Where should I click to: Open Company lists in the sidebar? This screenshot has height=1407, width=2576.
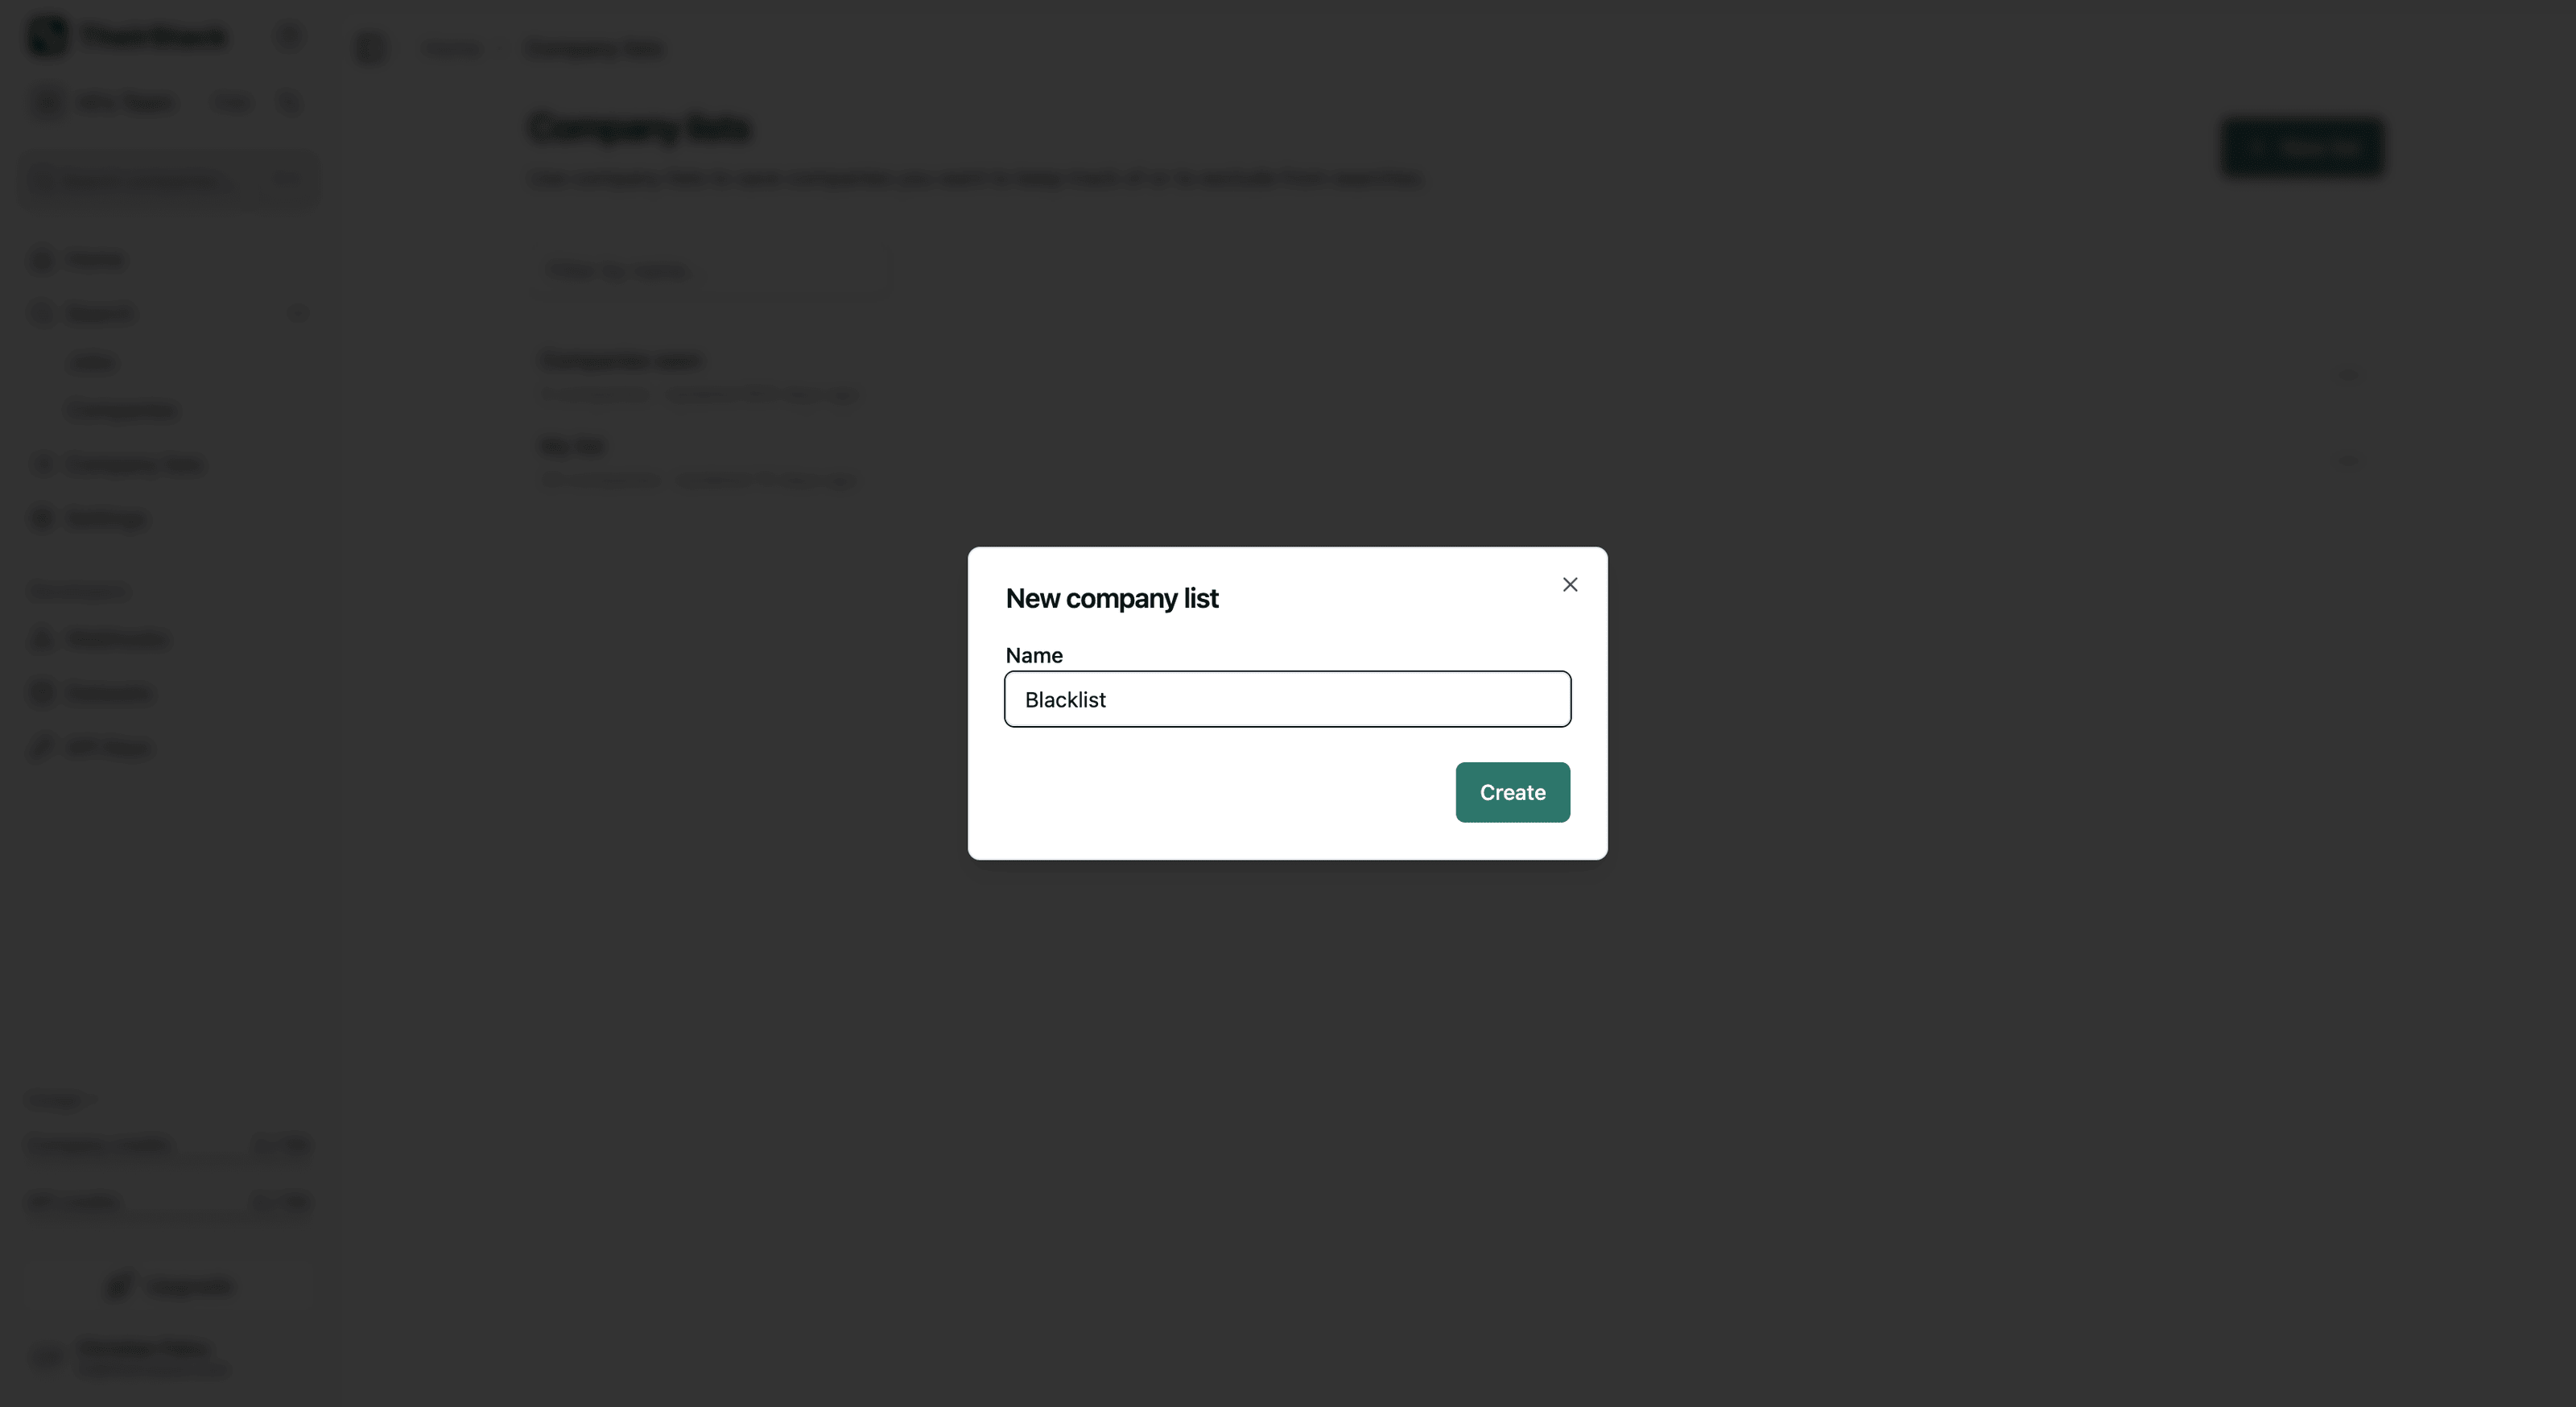pyautogui.click(x=134, y=464)
